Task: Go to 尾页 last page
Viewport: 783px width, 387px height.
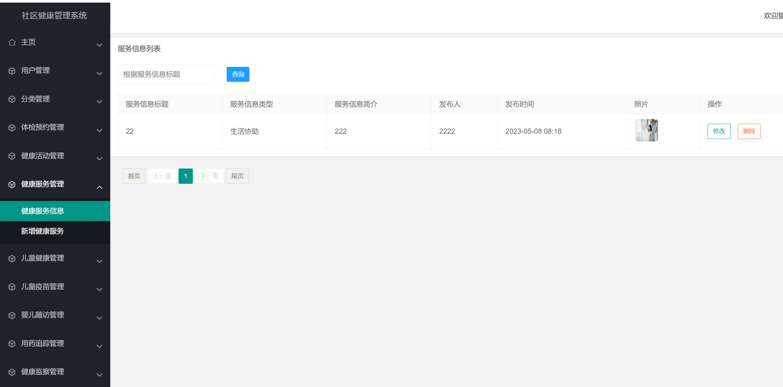Action: click(x=237, y=176)
